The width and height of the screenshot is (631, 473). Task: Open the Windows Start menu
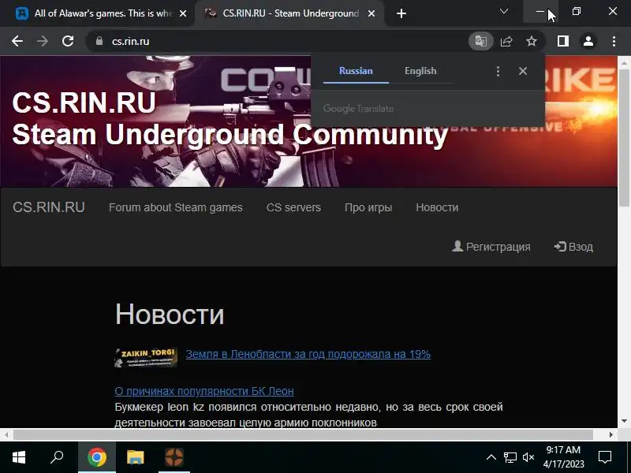pyautogui.click(x=19, y=457)
